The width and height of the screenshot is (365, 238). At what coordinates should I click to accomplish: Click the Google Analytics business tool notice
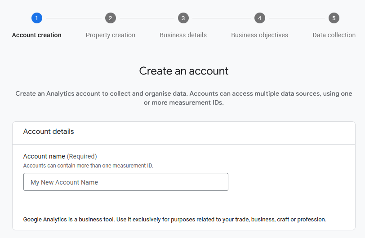click(174, 220)
